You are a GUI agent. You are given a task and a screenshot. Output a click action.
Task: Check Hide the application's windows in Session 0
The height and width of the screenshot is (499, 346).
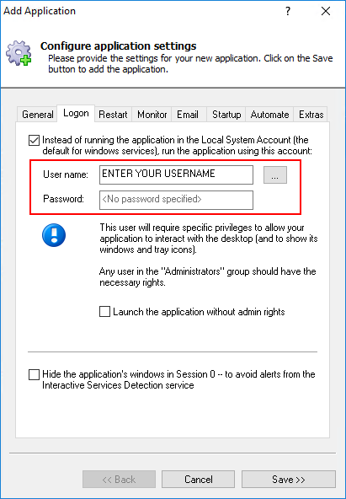coord(34,374)
